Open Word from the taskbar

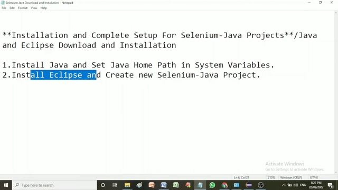pos(164,185)
